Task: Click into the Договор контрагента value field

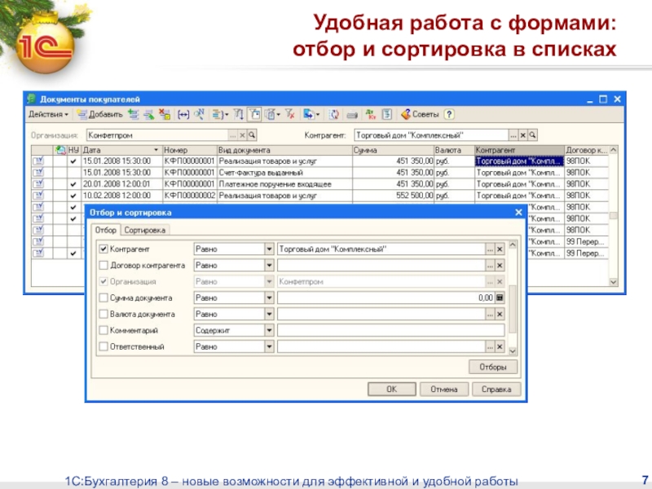Action: click(381, 266)
